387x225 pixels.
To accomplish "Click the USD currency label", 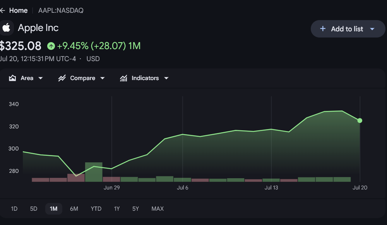I will point(93,59).
